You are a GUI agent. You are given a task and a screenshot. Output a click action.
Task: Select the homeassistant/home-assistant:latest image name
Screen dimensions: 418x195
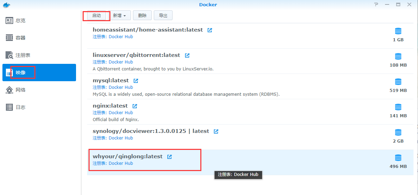point(148,30)
